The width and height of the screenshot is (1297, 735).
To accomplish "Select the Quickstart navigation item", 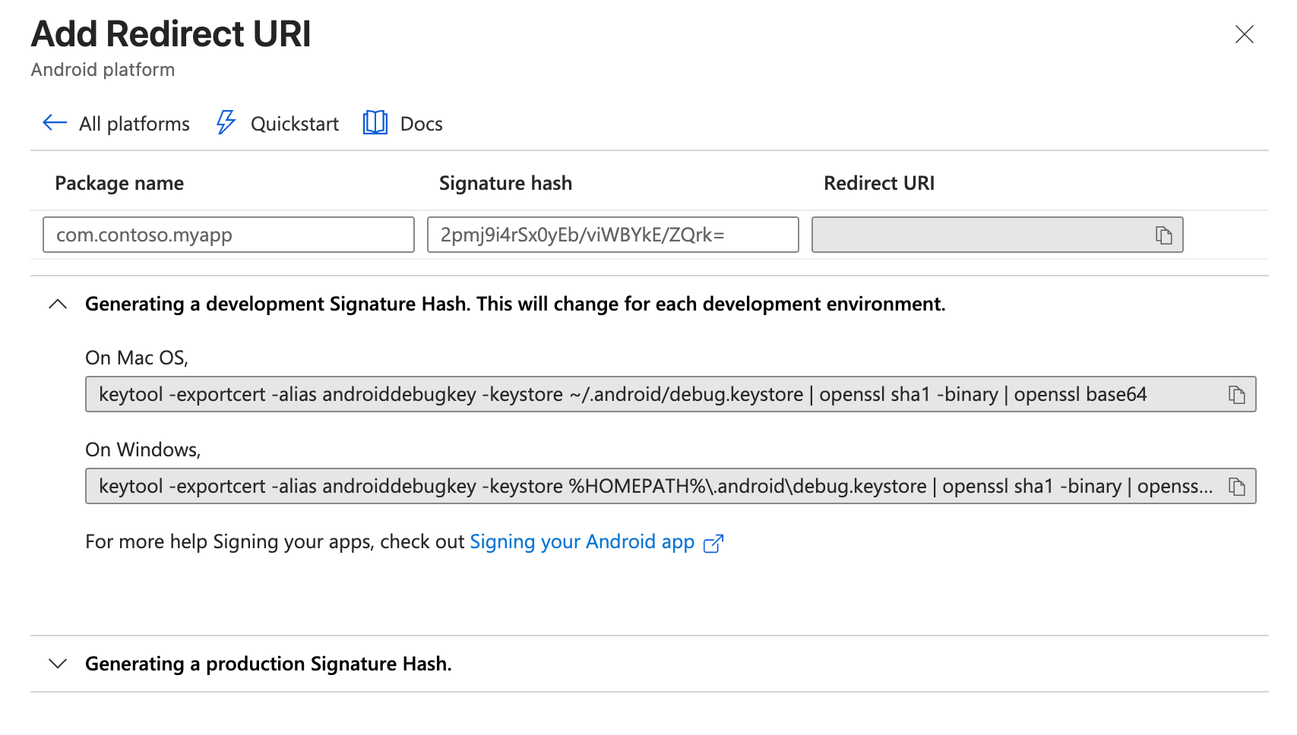I will tap(295, 123).
